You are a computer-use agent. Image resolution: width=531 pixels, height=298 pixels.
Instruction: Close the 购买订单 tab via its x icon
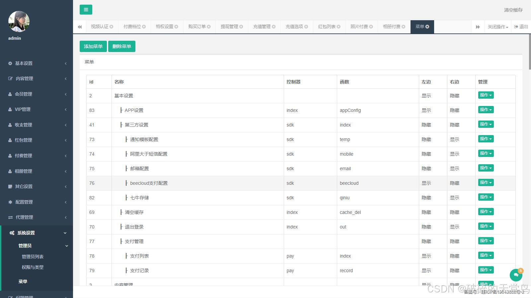click(209, 27)
